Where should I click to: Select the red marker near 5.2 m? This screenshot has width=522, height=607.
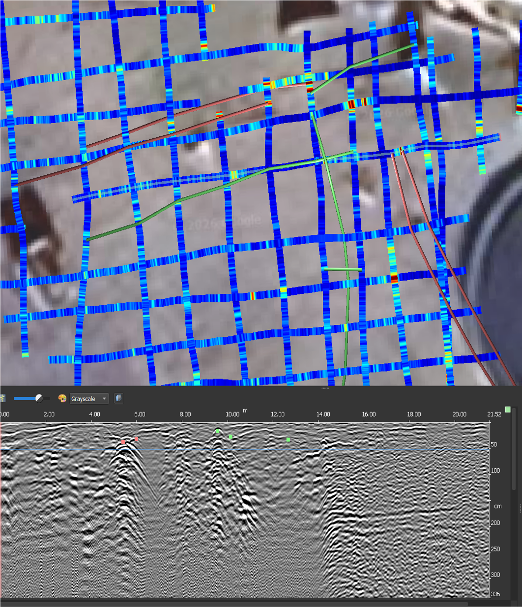(123, 442)
